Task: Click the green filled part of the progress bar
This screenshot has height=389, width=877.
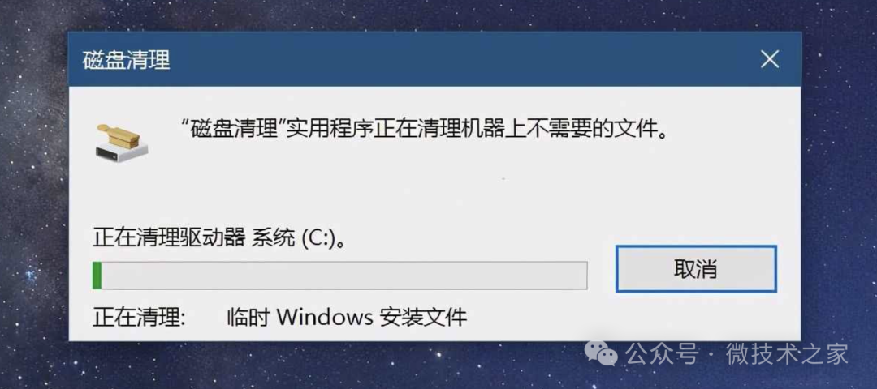Action: 97,276
